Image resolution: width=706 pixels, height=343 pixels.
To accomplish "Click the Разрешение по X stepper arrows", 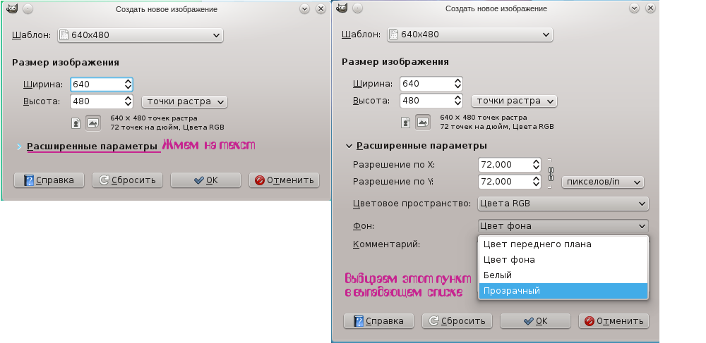I will point(536,165).
